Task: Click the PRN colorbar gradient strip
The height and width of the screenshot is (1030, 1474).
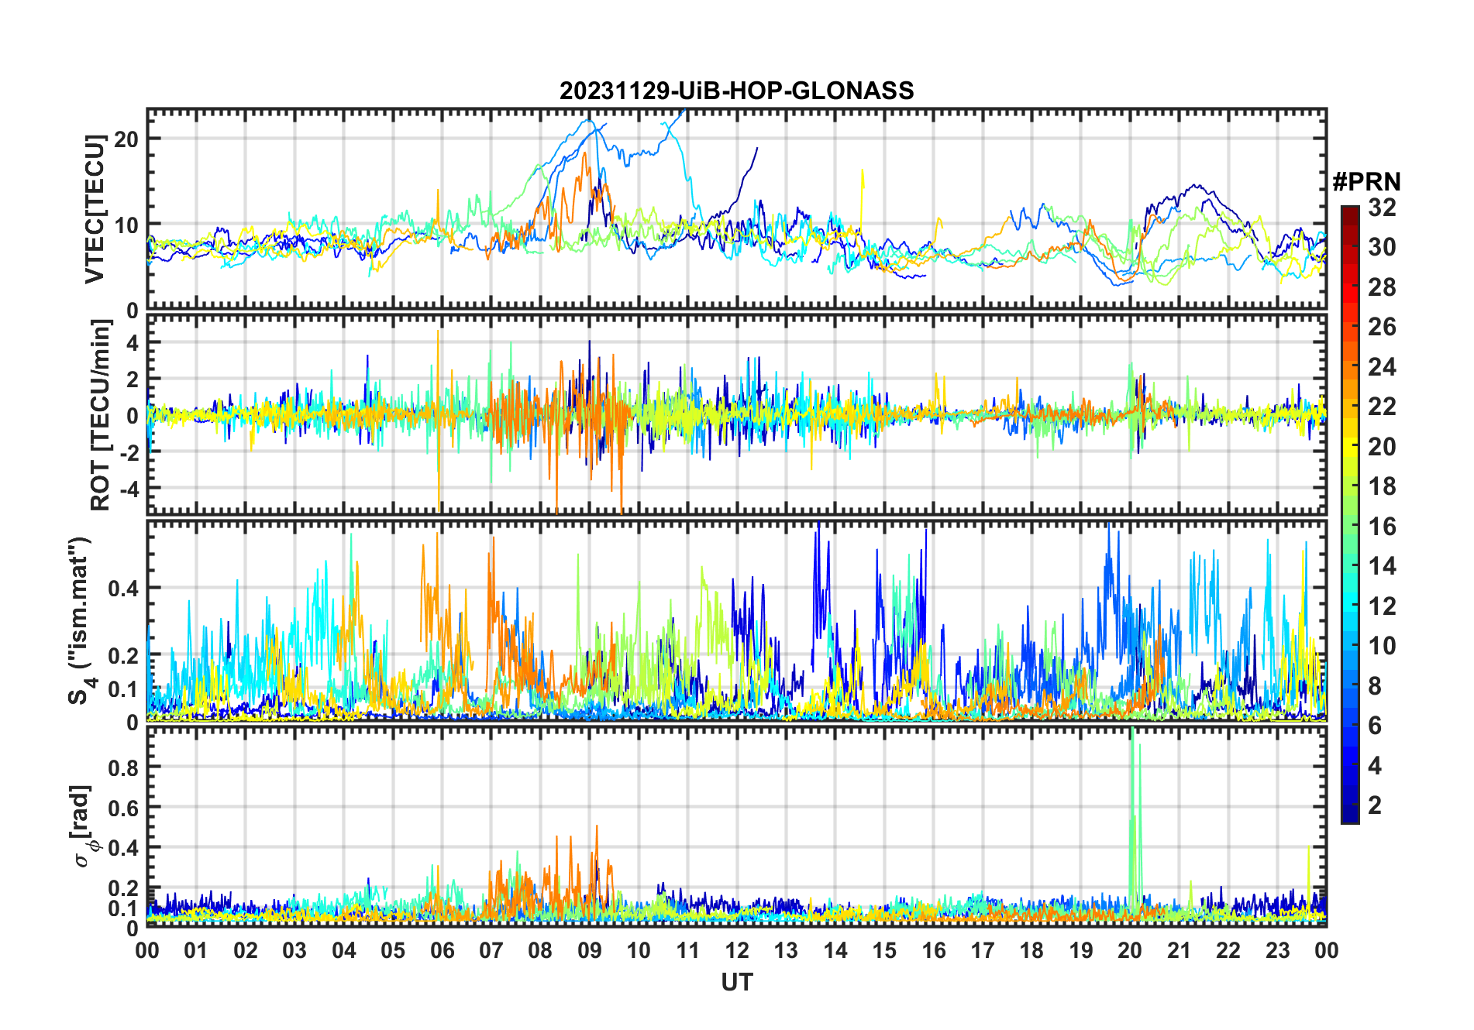Action: [x=1350, y=514]
